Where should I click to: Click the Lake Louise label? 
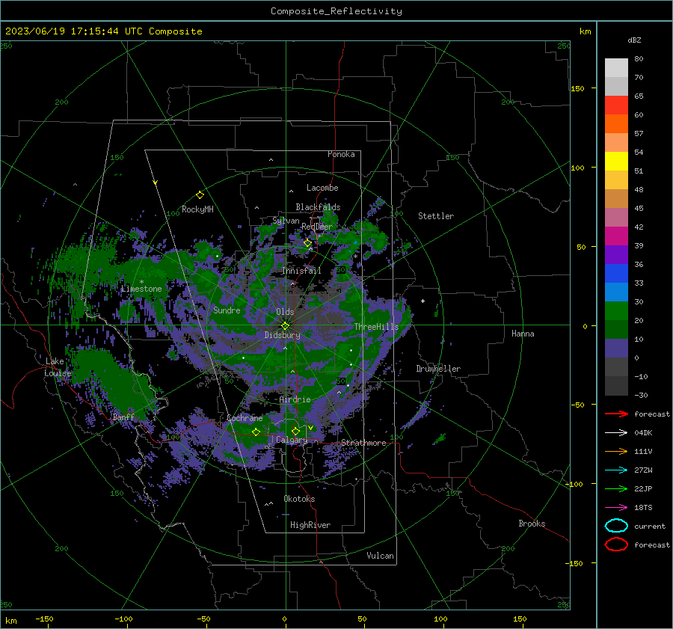(x=58, y=367)
